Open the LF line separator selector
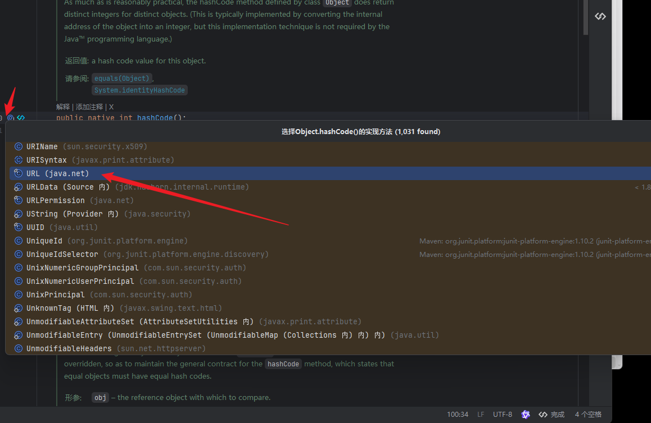 point(481,414)
